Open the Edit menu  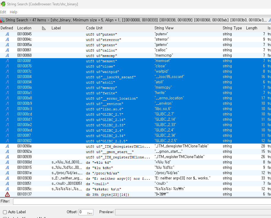coord(3,12)
